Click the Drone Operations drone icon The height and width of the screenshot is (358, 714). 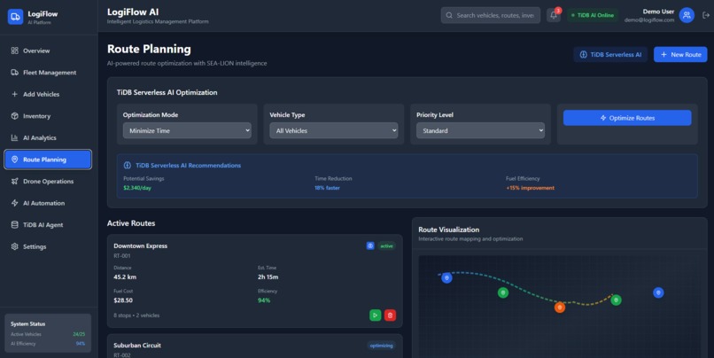(14, 182)
